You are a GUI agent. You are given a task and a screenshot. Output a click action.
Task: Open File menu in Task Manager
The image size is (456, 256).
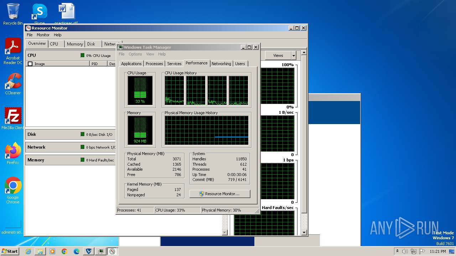pyautogui.click(x=121, y=54)
